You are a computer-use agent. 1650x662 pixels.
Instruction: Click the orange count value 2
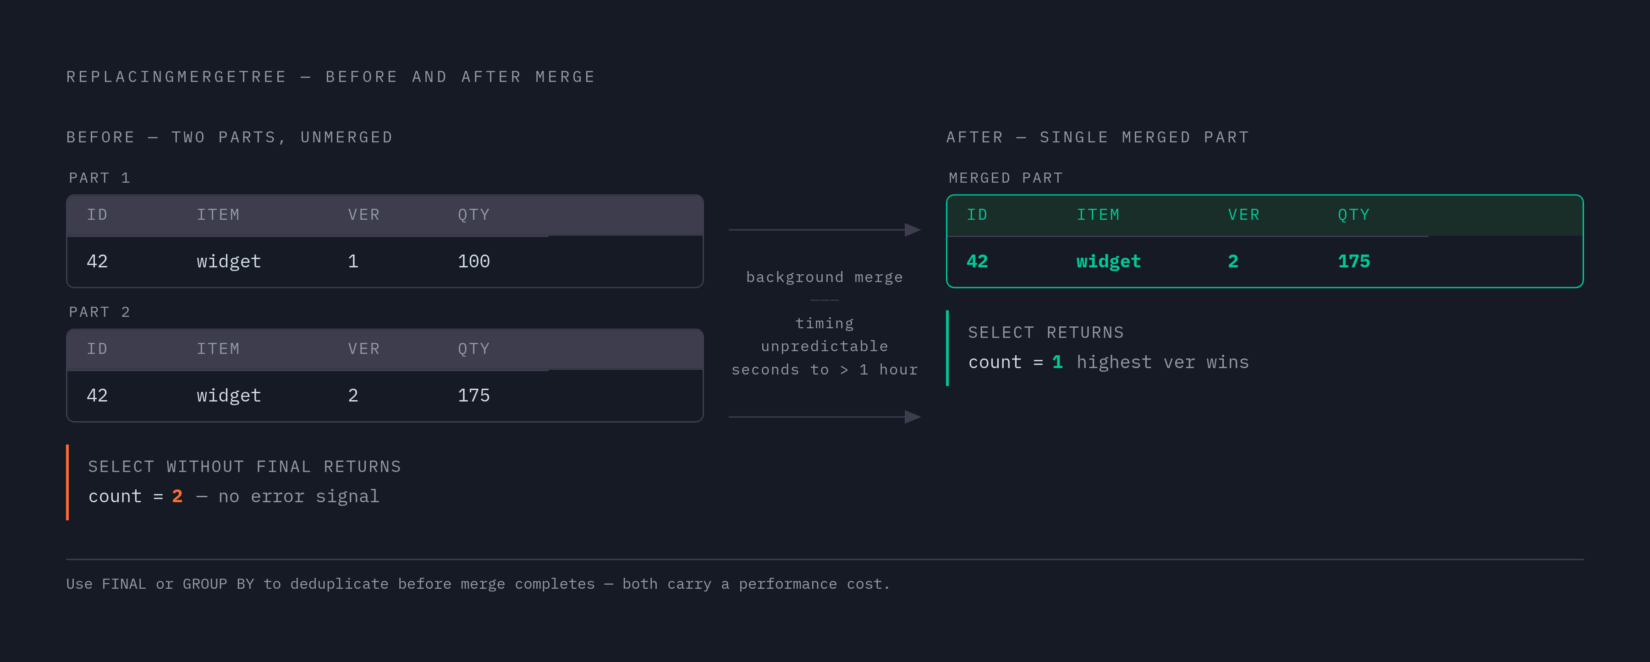pos(177,496)
